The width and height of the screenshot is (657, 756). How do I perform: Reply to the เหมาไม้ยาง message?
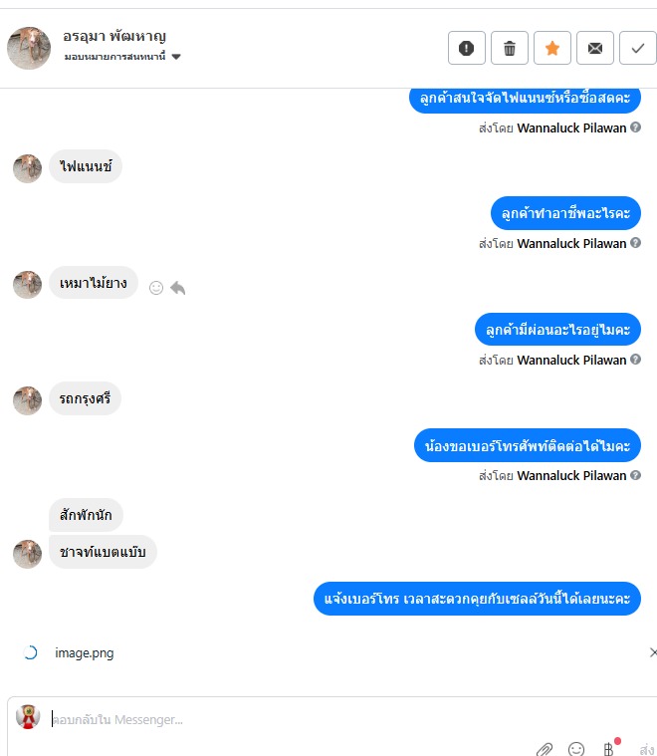178,288
